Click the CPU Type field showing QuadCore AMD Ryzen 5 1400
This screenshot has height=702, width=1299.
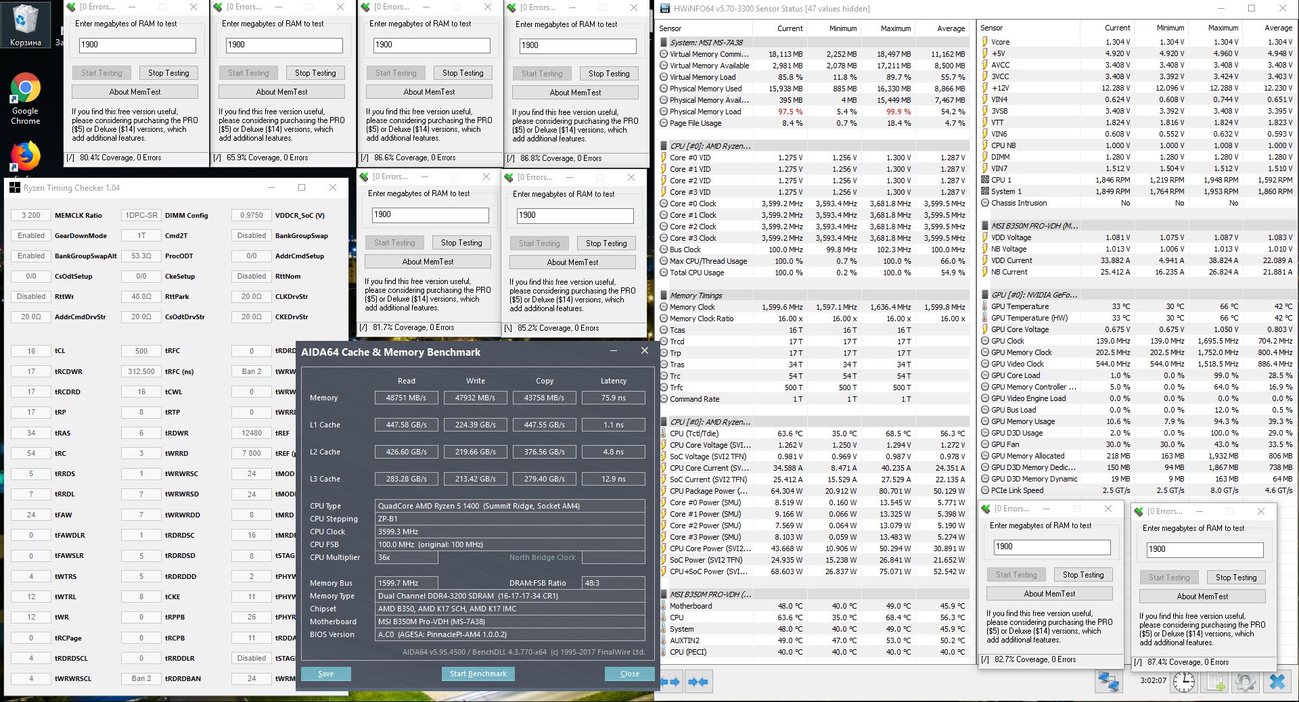coord(510,506)
